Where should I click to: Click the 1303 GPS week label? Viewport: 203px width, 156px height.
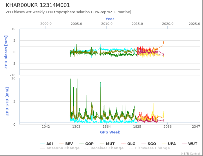point(76,127)
